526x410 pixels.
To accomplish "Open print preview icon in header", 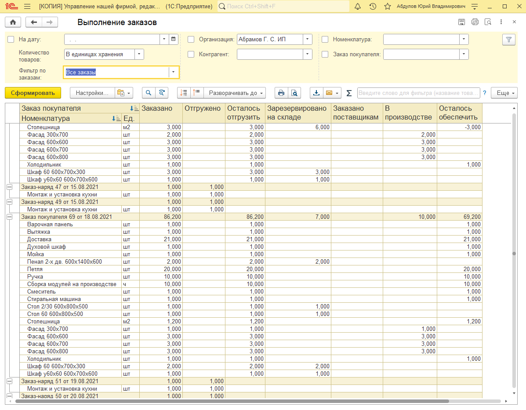I will coord(488,22).
